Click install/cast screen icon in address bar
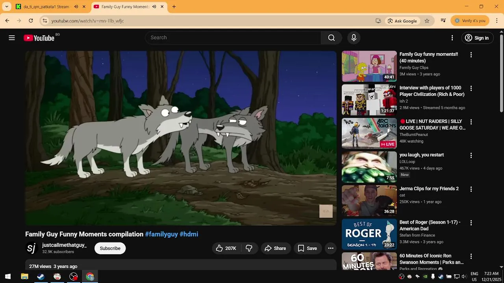 click(378, 21)
